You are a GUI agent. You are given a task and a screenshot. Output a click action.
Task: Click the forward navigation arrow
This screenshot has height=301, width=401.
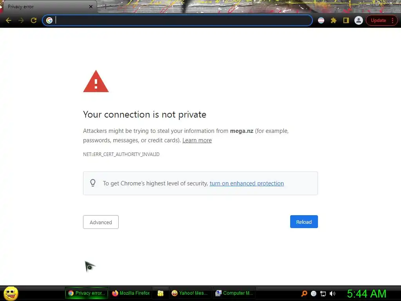(21, 20)
